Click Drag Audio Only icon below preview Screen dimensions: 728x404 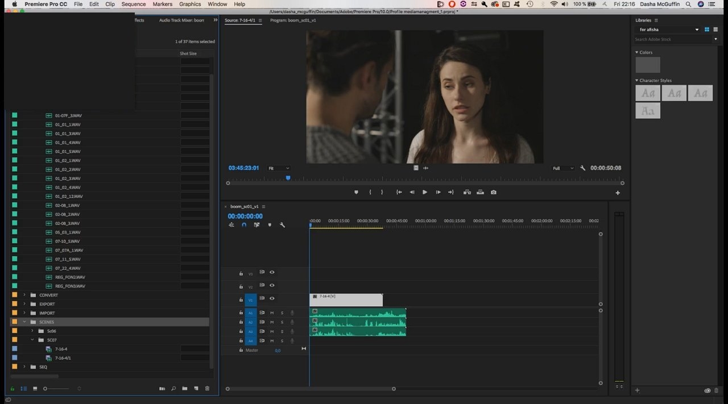pos(426,168)
